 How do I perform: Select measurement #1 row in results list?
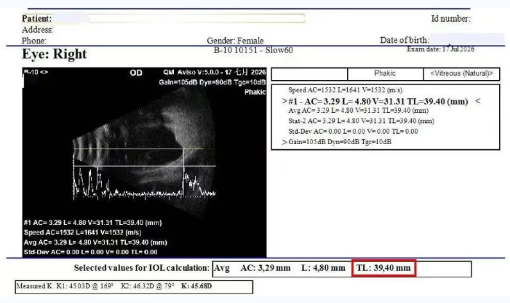coord(378,102)
